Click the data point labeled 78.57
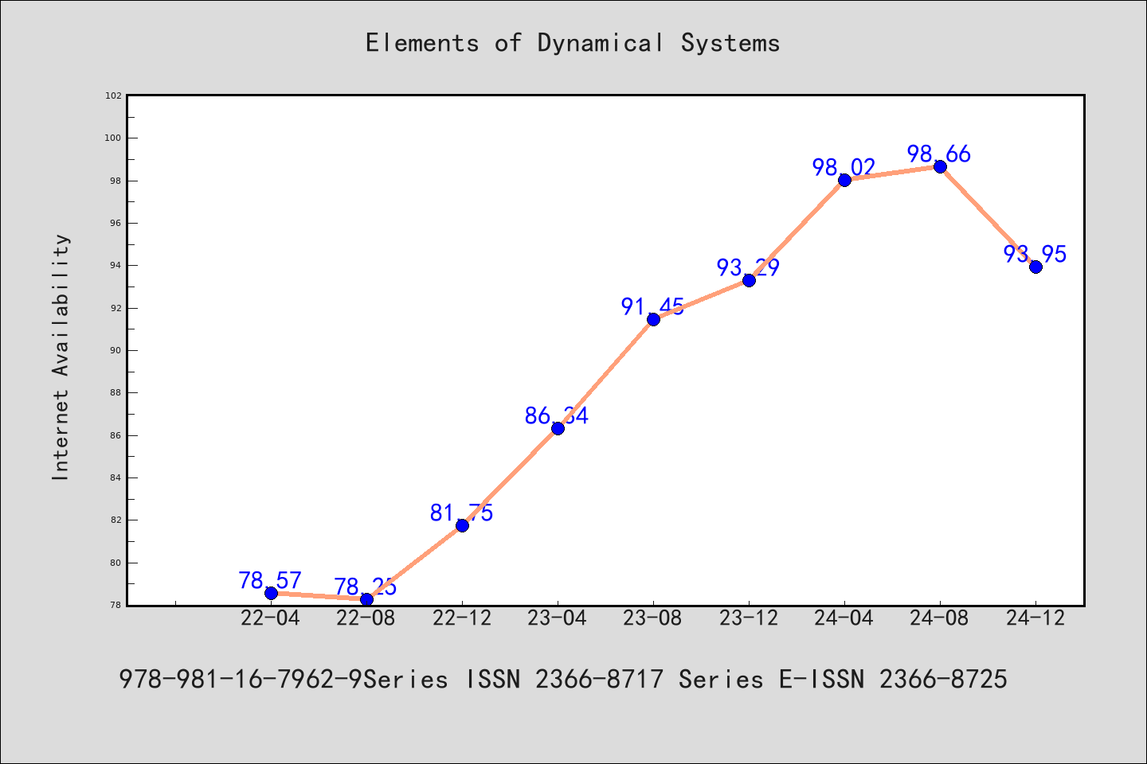Screen dimensions: 1147x764 coord(271,593)
